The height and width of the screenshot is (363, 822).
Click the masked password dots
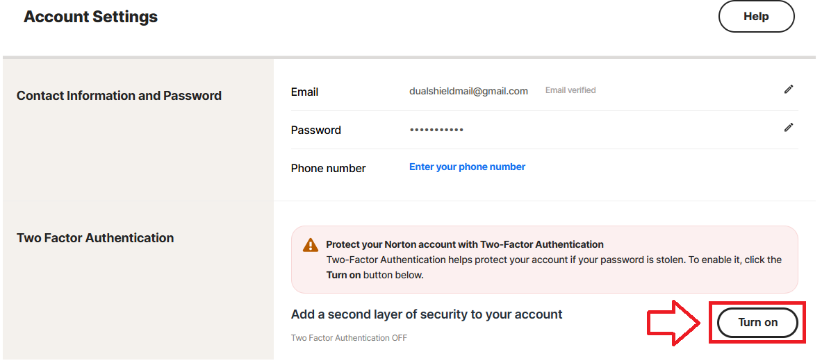click(x=436, y=130)
